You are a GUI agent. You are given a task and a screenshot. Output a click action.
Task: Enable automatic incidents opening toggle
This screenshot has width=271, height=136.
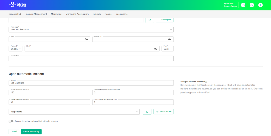coord(11,121)
